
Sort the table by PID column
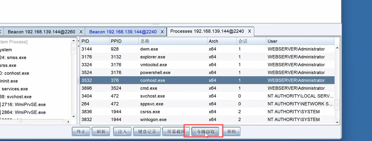click(x=95, y=41)
